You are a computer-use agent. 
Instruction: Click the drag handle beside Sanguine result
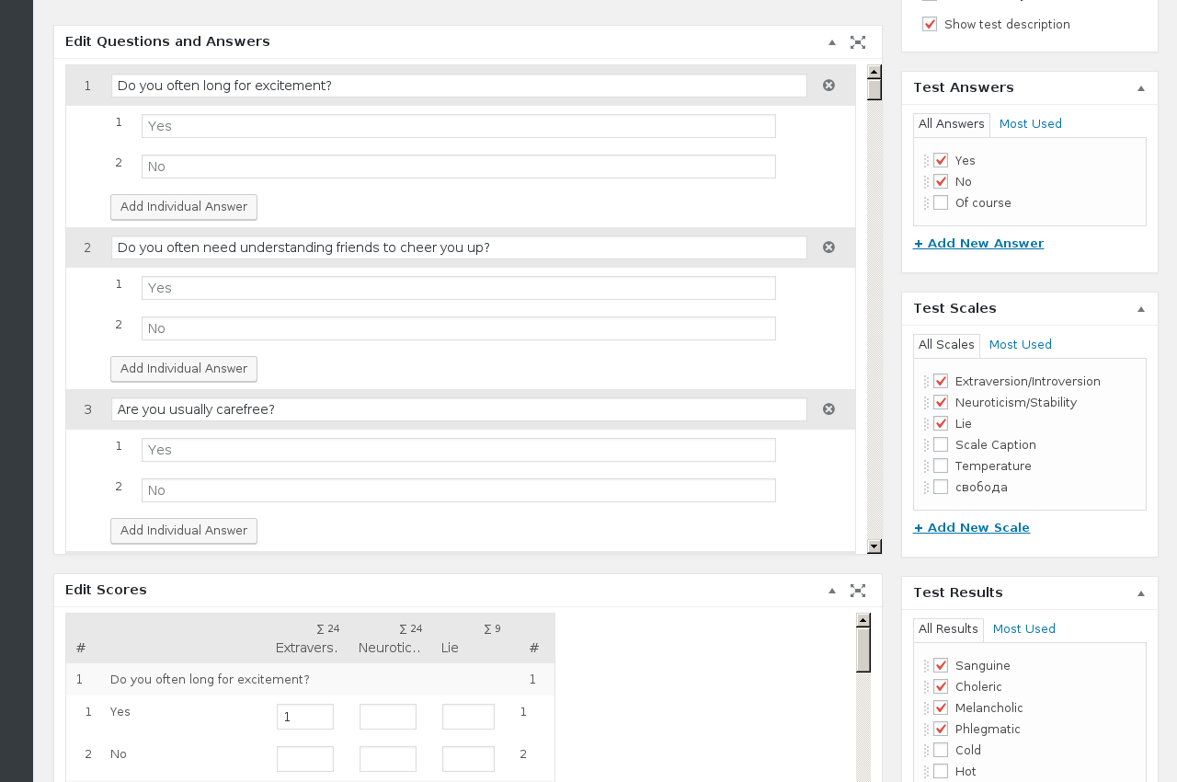tap(926, 666)
